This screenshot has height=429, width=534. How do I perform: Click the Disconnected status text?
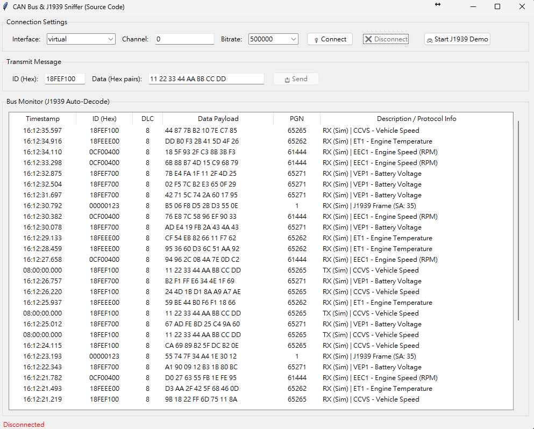click(x=24, y=425)
